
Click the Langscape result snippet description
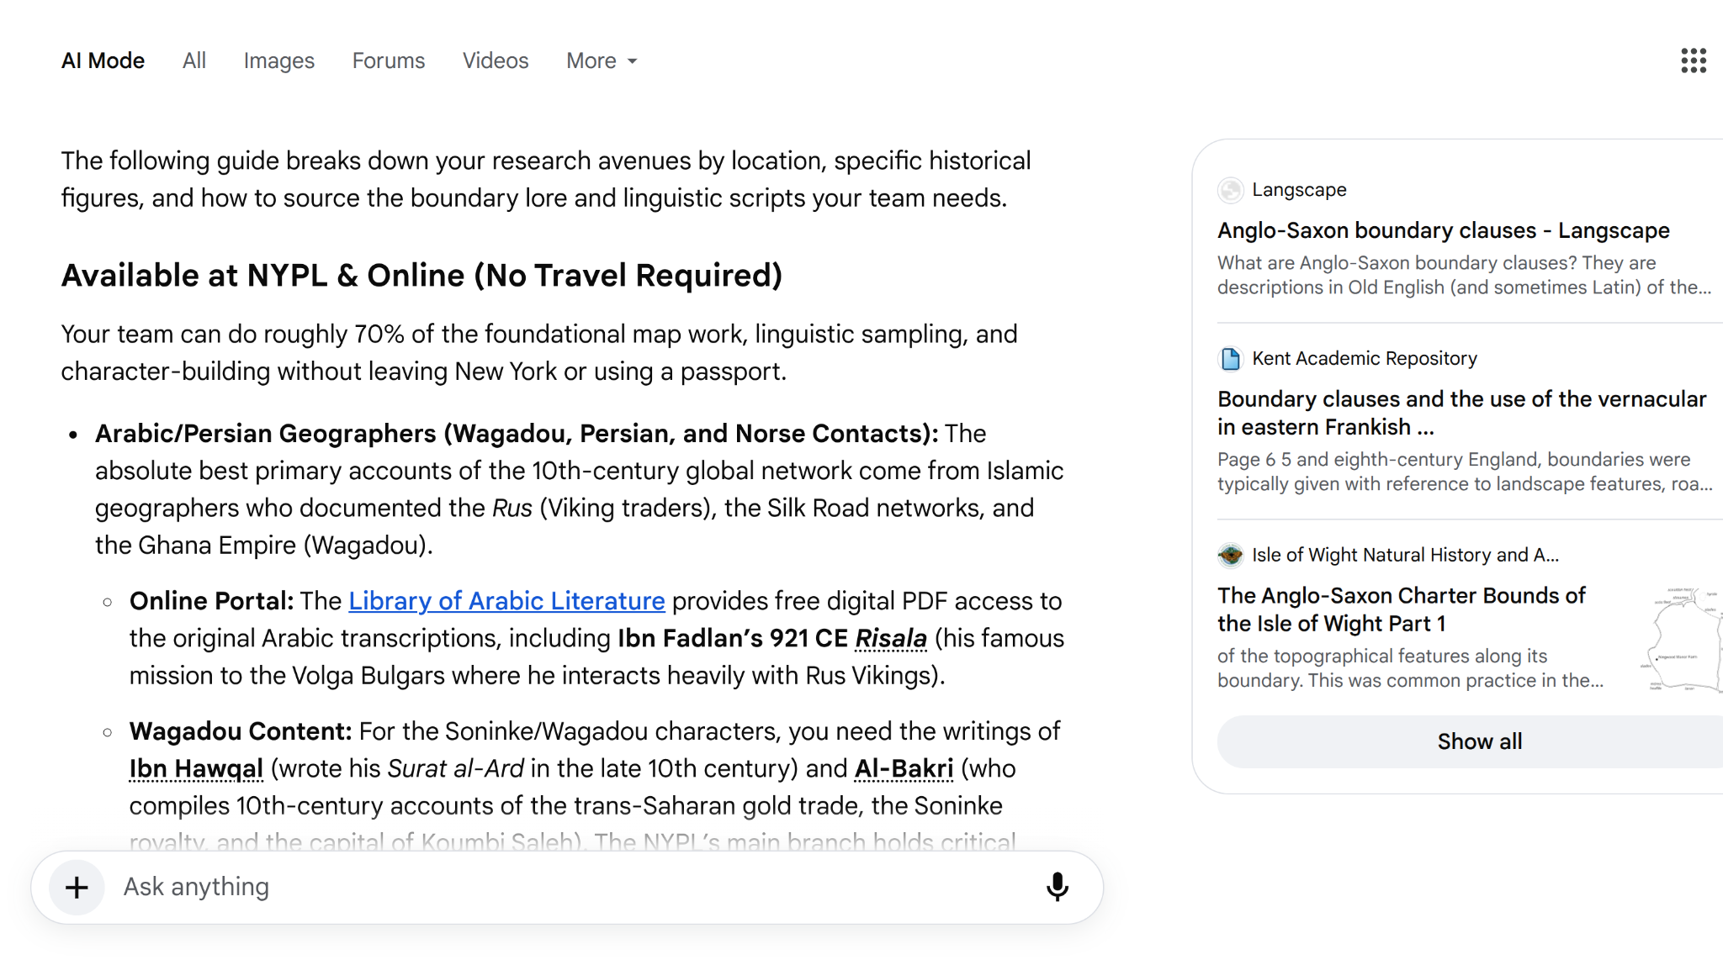1464,275
